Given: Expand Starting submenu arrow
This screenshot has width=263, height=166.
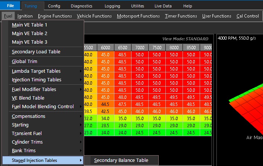Looking at the screenshot, I should coord(81,125).
